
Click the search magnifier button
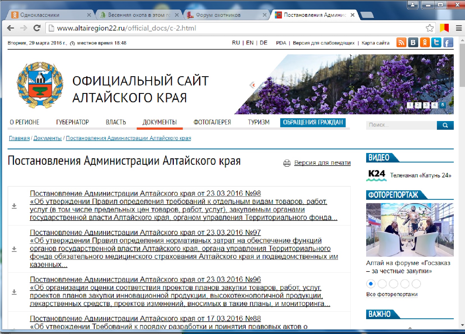pos(445,125)
